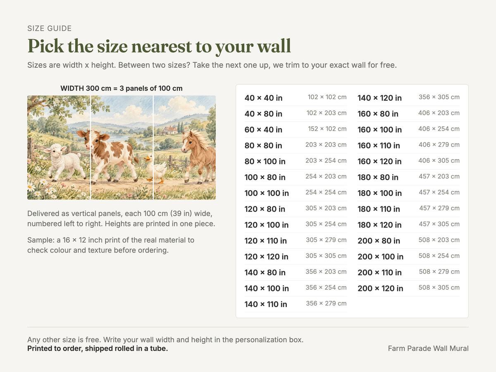Viewport: 496px width, 372px height.
Task: Click the 40 × 40 in size row
Action: click(x=296, y=98)
